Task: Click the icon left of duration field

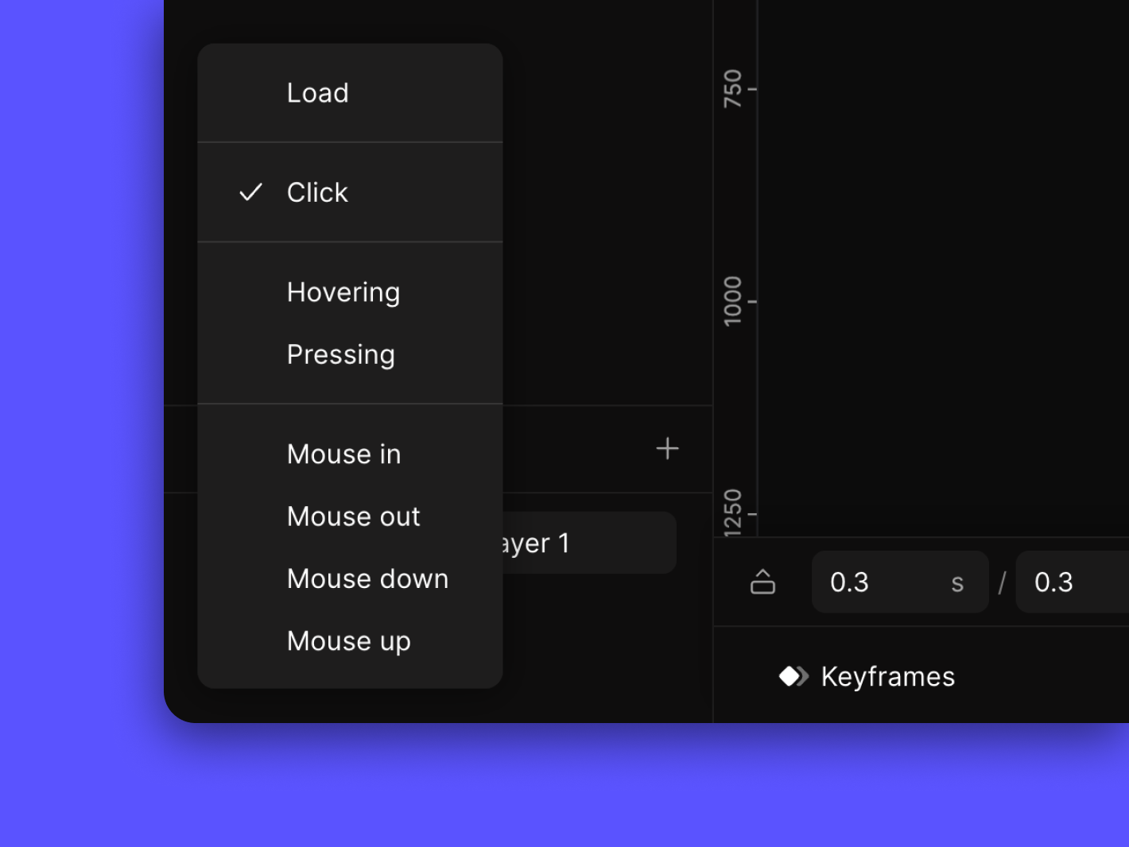Action: pos(762,582)
